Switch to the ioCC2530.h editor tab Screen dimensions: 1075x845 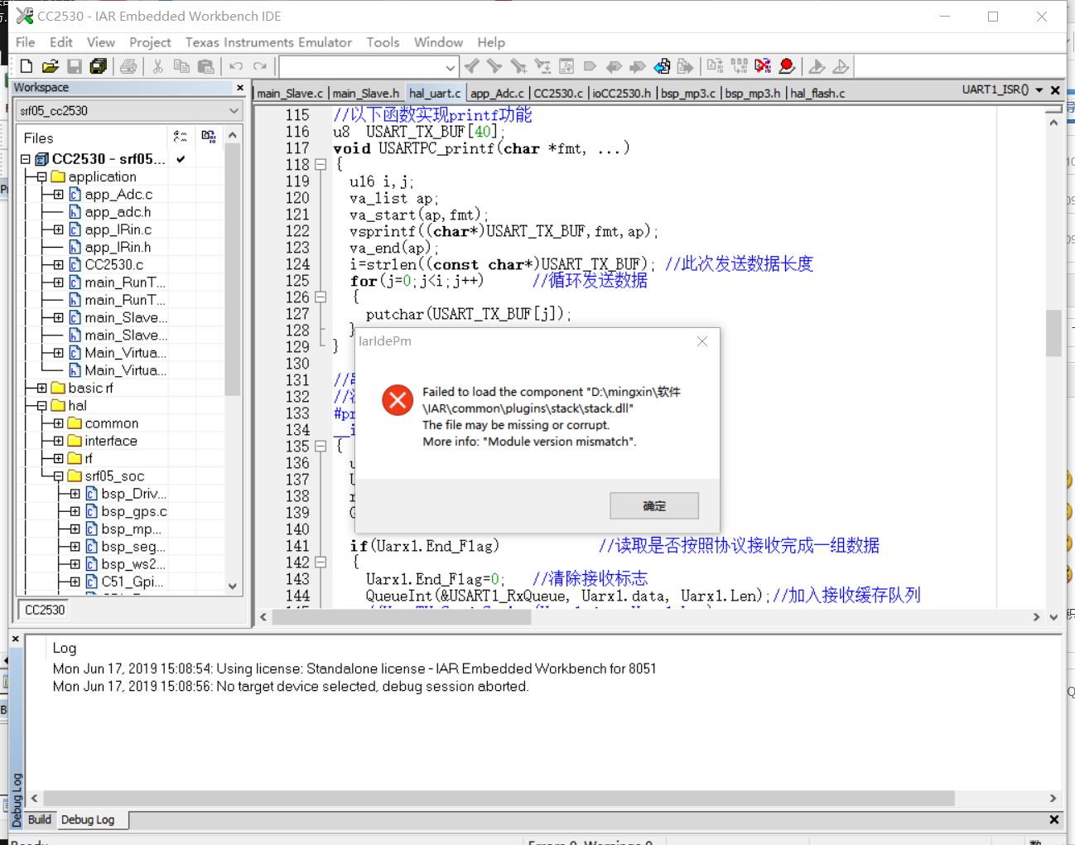(621, 93)
